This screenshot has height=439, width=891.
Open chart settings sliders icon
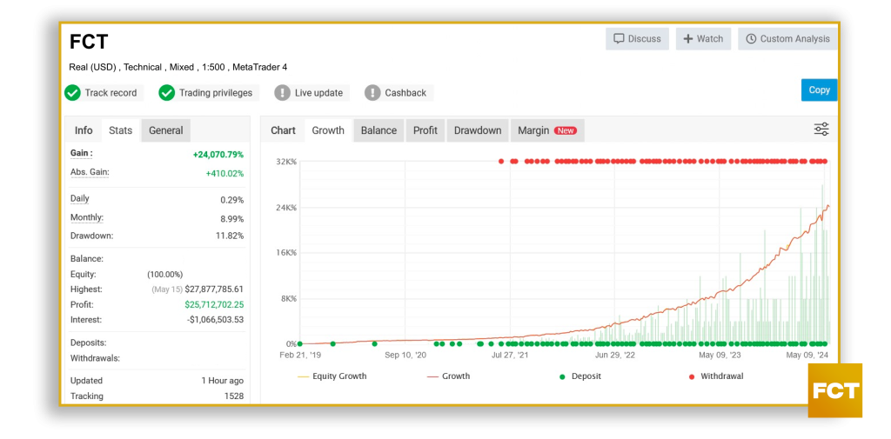pyautogui.click(x=821, y=130)
